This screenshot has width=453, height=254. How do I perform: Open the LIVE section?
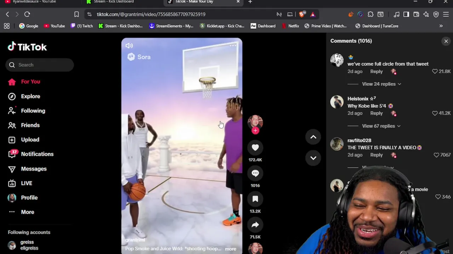coord(20,183)
